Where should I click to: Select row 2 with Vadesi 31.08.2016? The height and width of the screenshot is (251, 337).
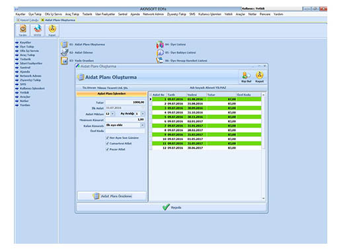[x=207, y=104]
